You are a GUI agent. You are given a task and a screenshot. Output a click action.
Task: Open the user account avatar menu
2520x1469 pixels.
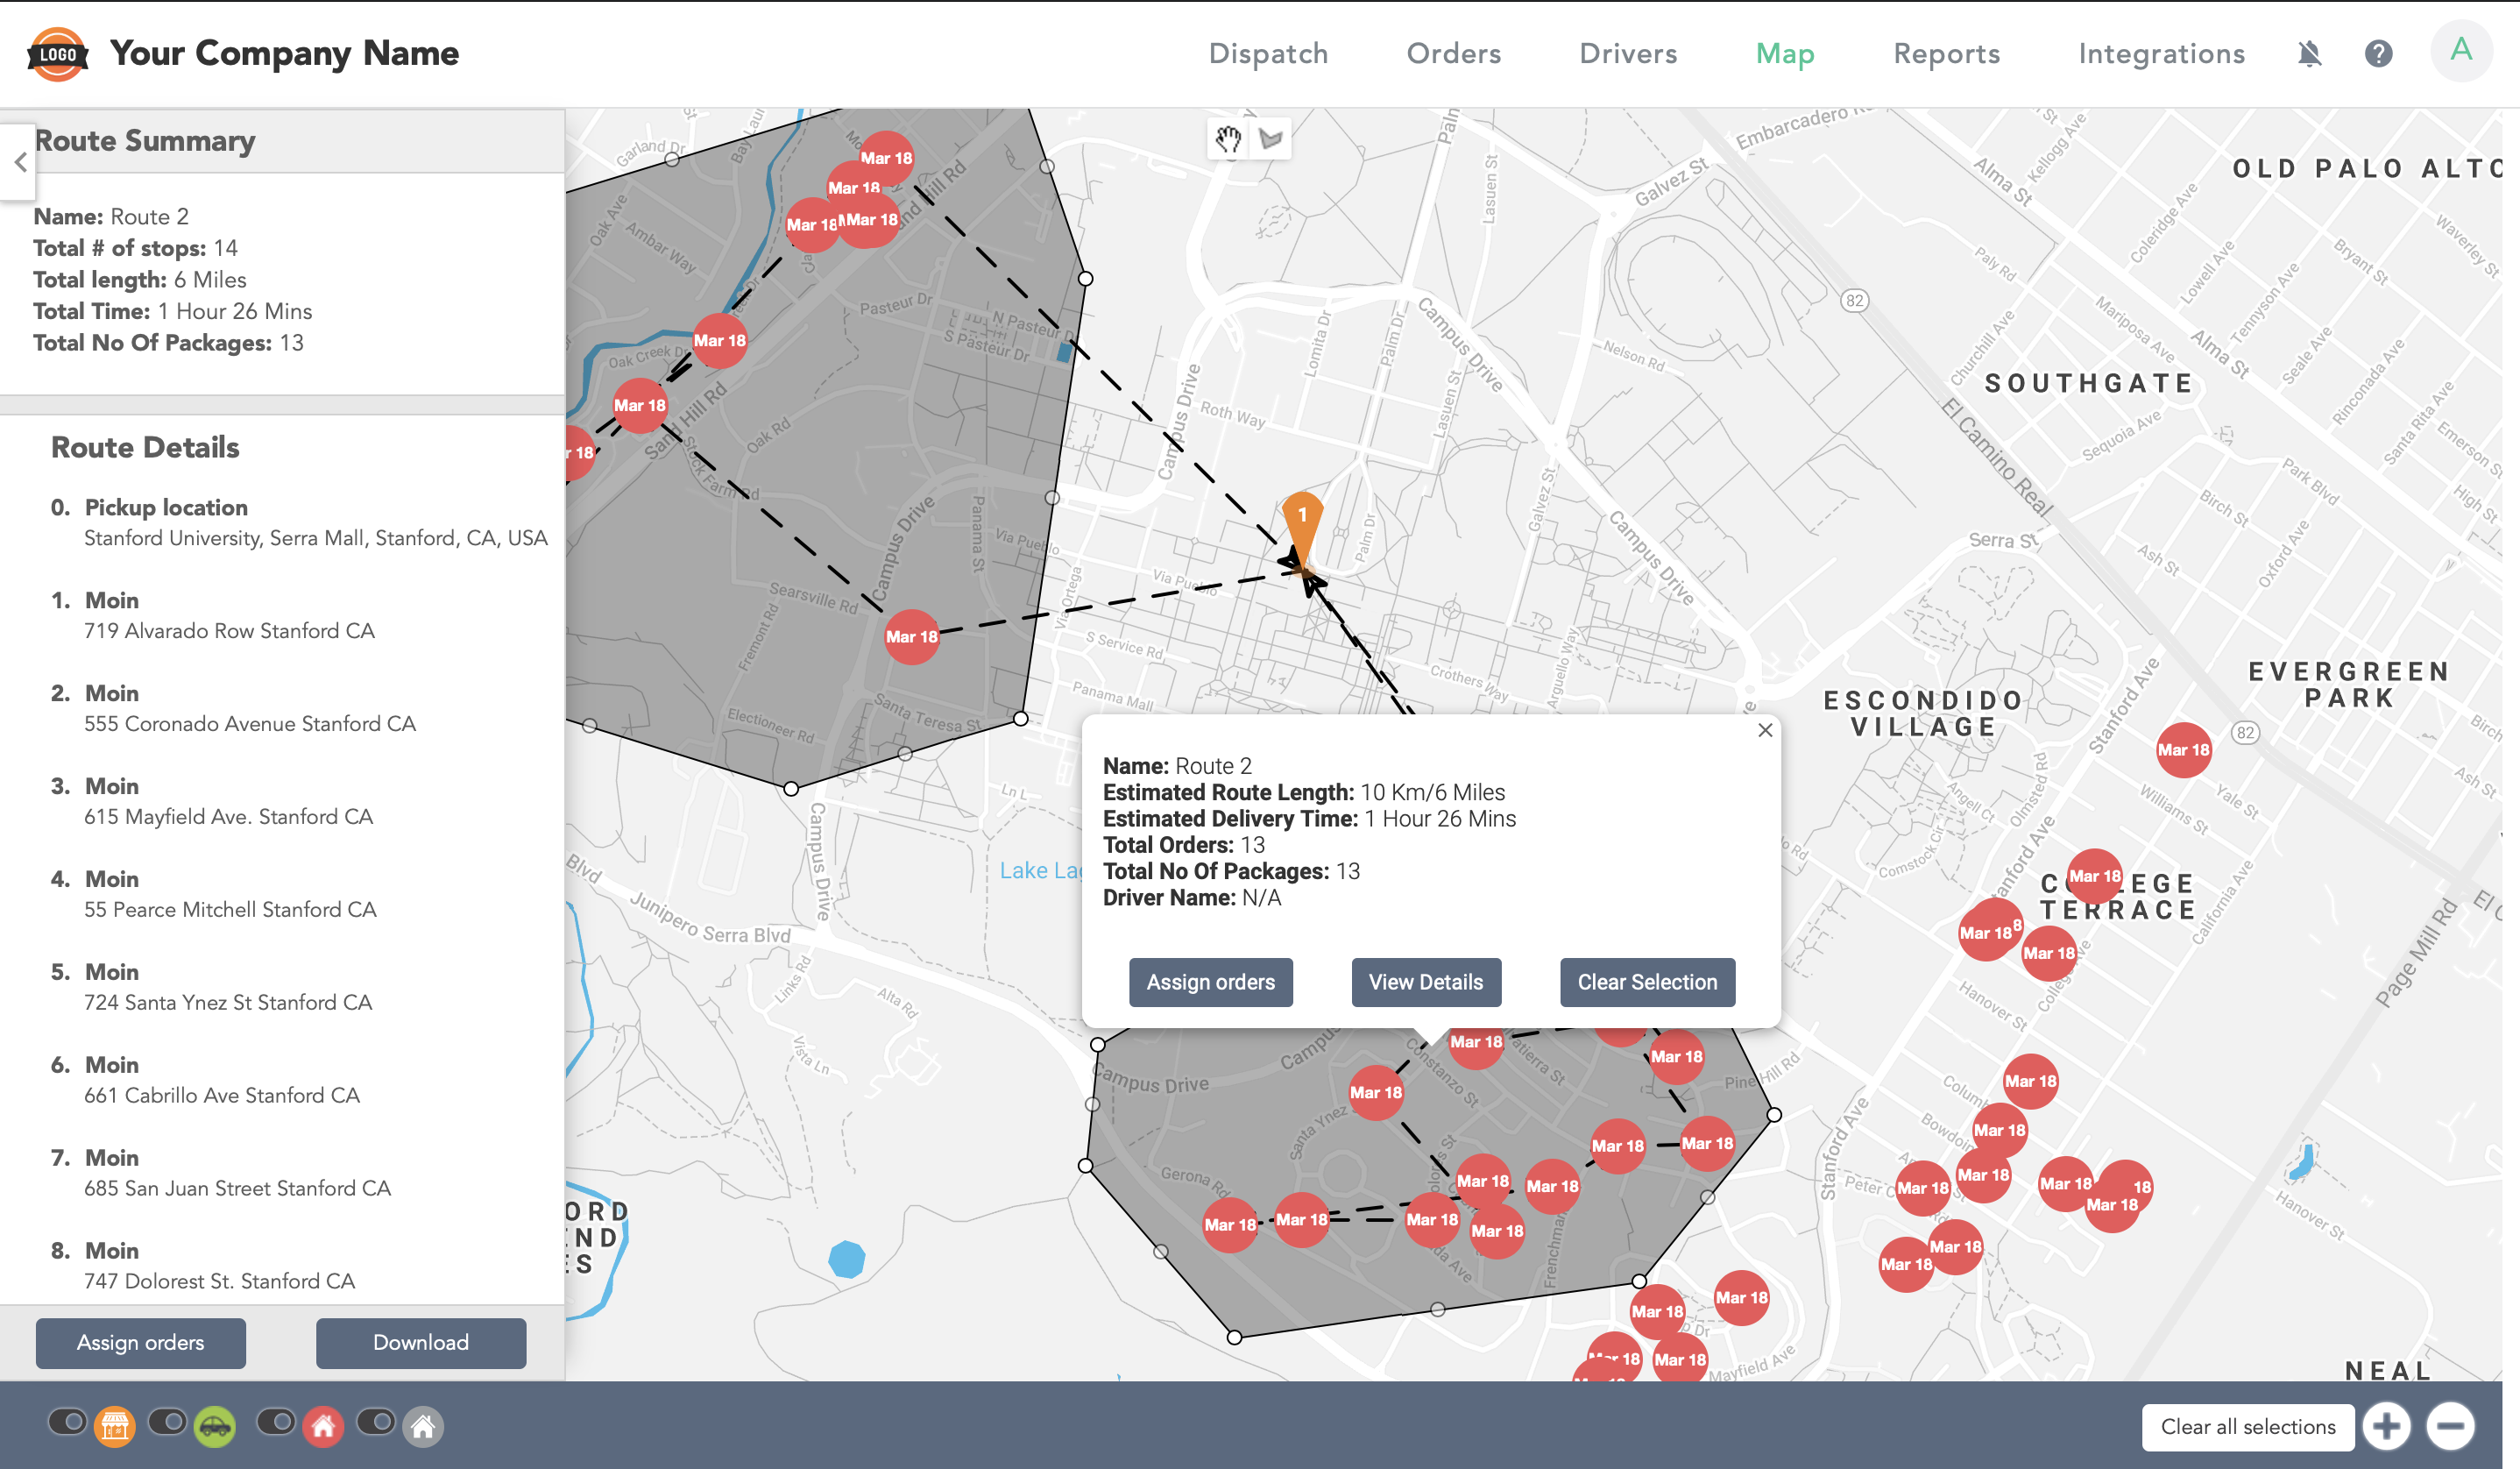(2461, 50)
